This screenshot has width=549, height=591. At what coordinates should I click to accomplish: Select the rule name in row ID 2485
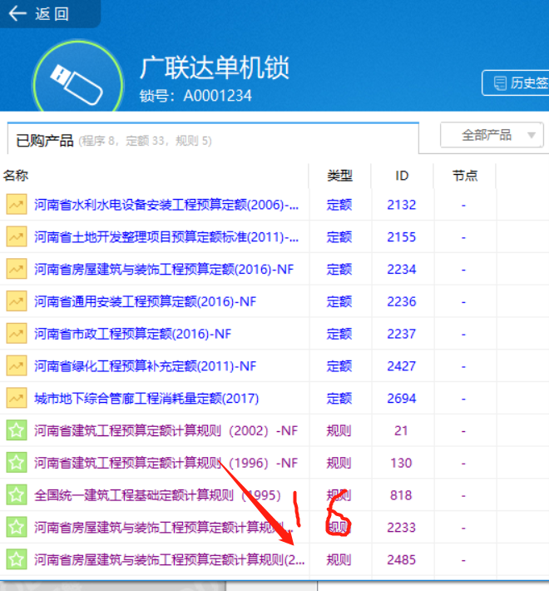click(170, 559)
